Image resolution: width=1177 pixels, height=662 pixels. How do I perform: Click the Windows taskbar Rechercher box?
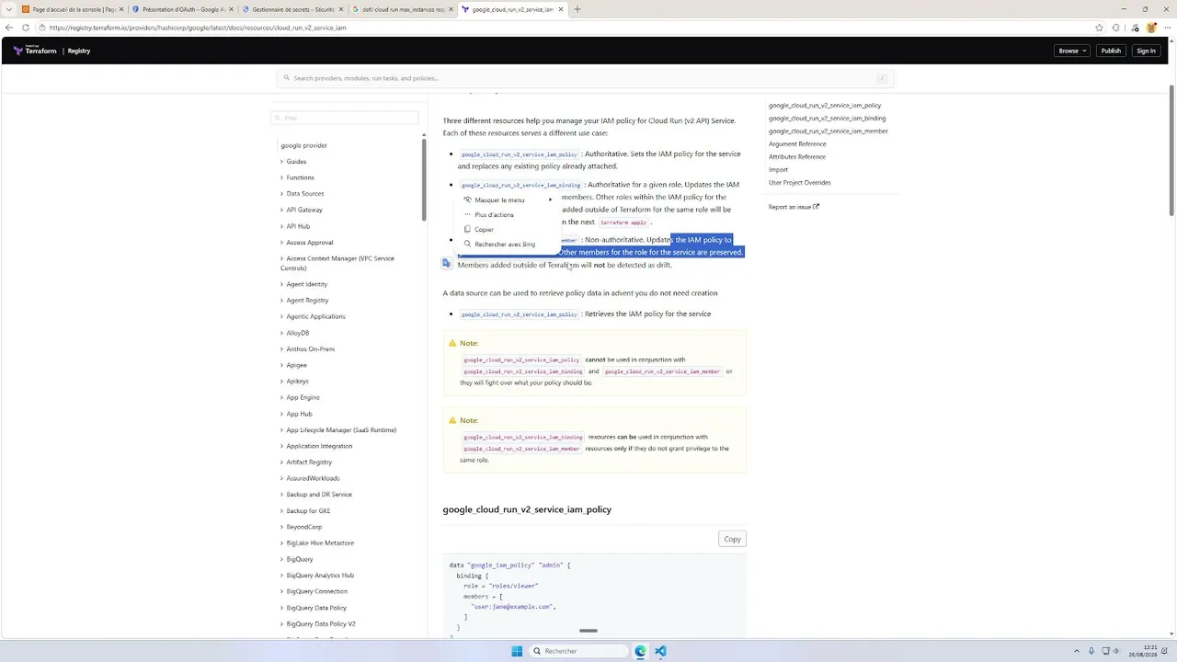click(x=579, y=651)
